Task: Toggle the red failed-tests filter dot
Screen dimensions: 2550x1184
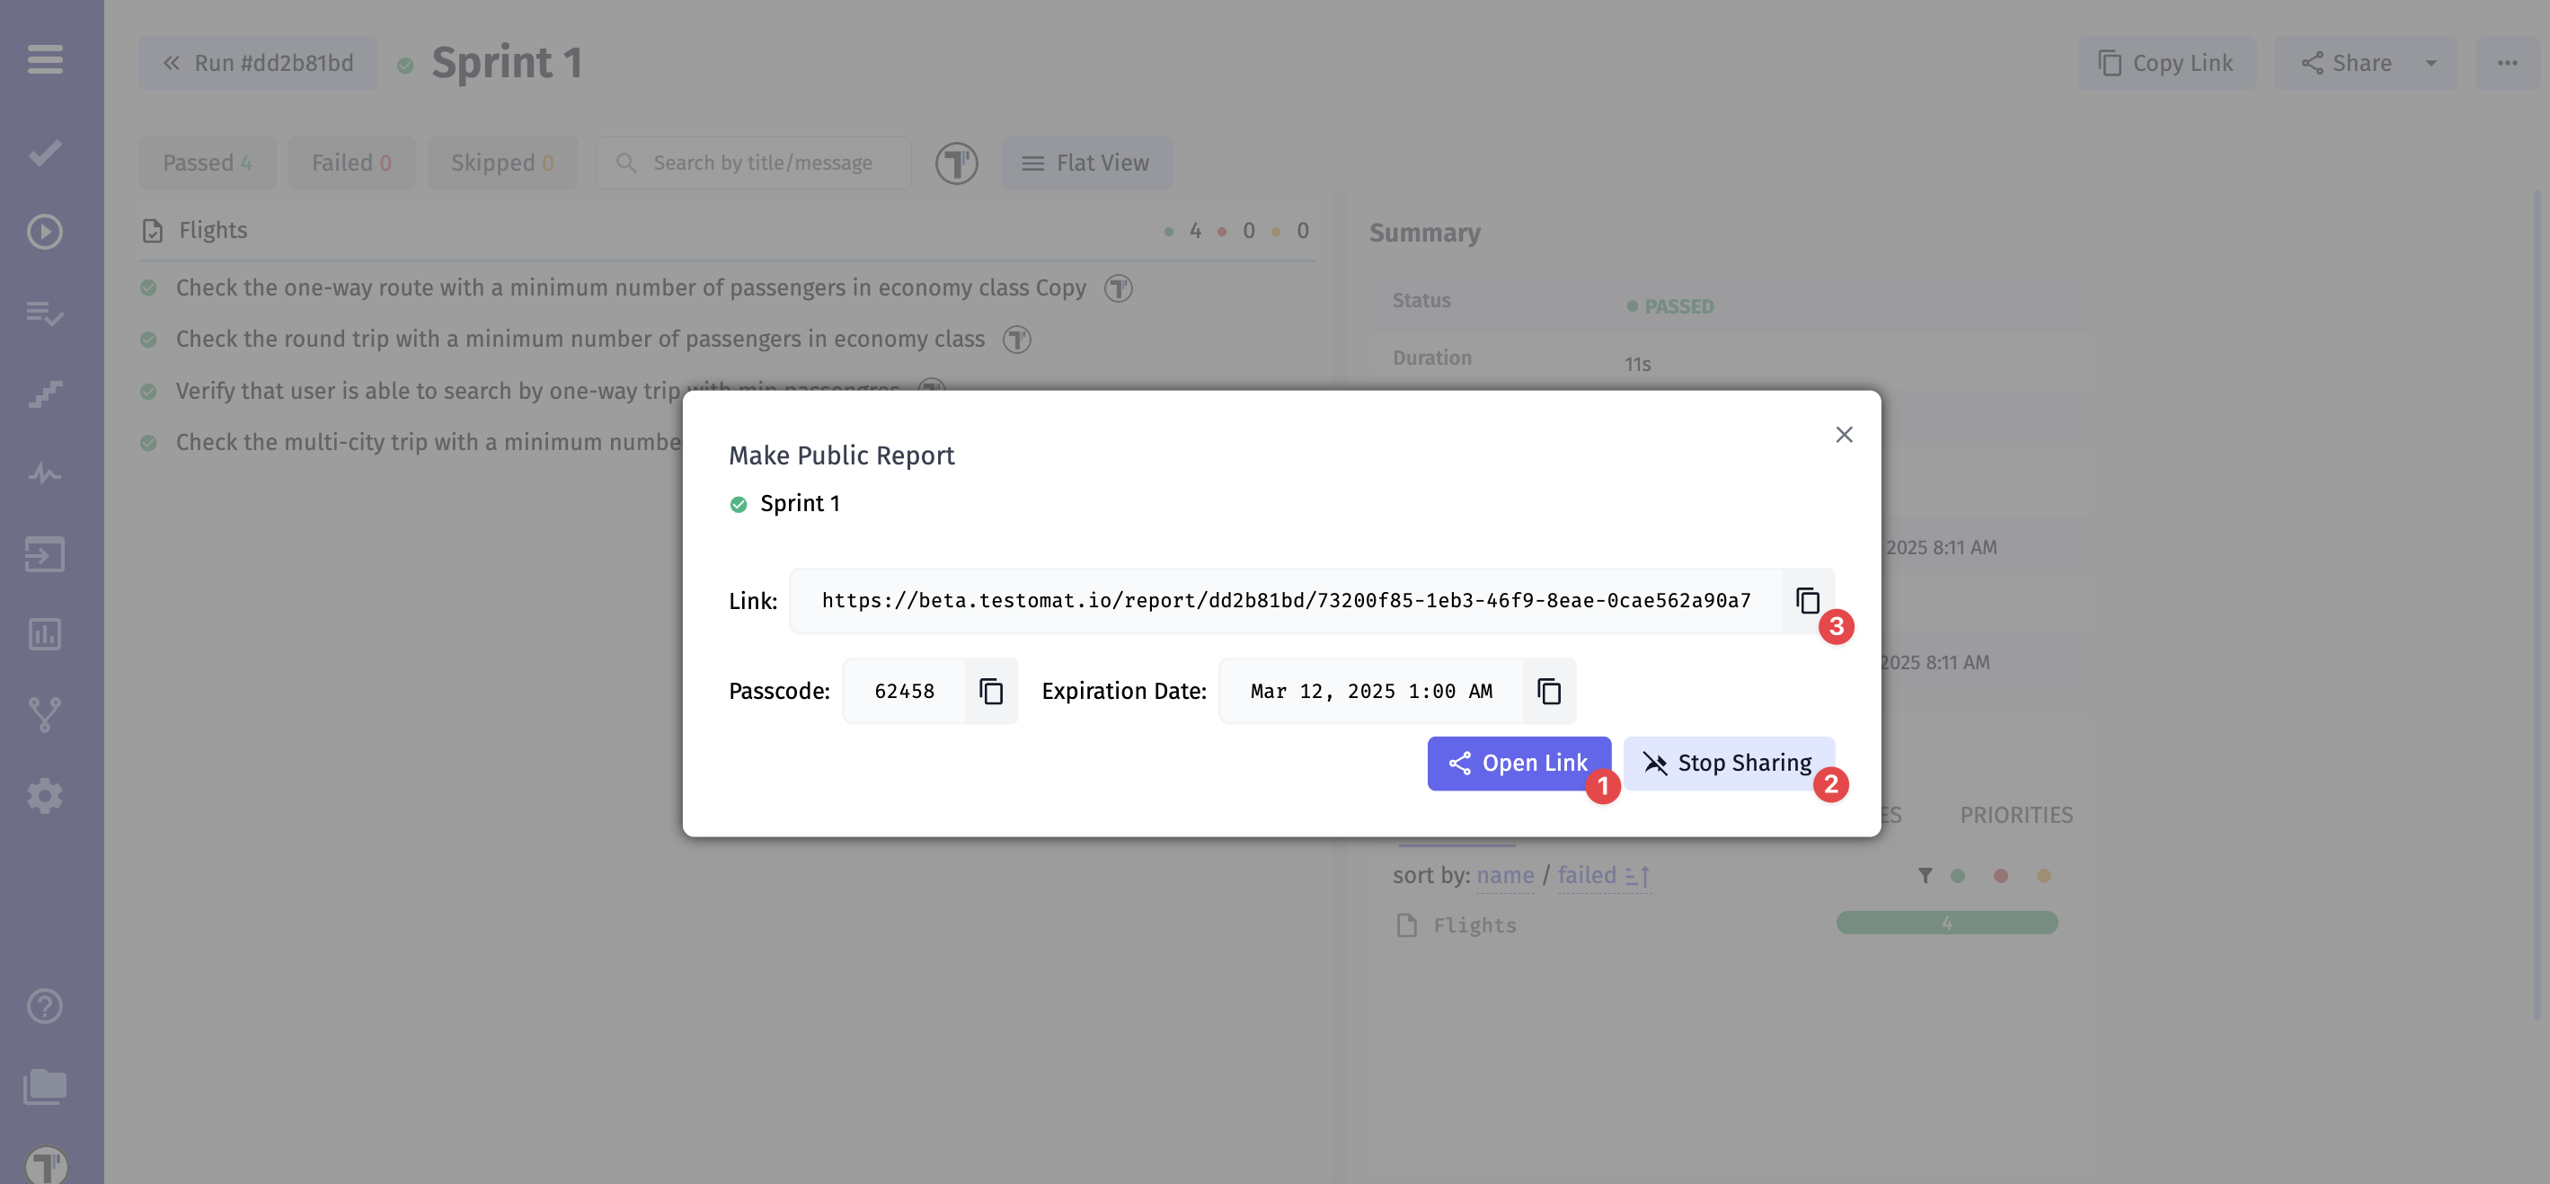Action: click(2002, 876)
